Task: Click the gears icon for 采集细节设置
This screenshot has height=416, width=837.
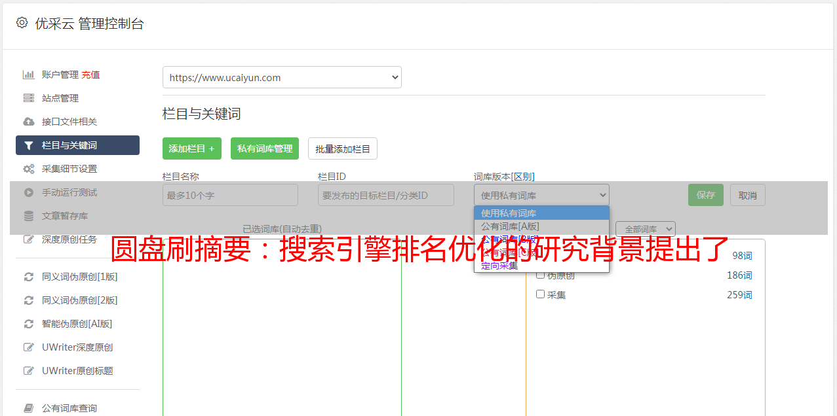Action: tap(28, 169)
